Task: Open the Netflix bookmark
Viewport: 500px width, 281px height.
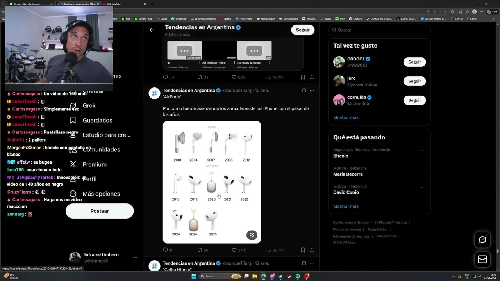Action: (225, 18)
